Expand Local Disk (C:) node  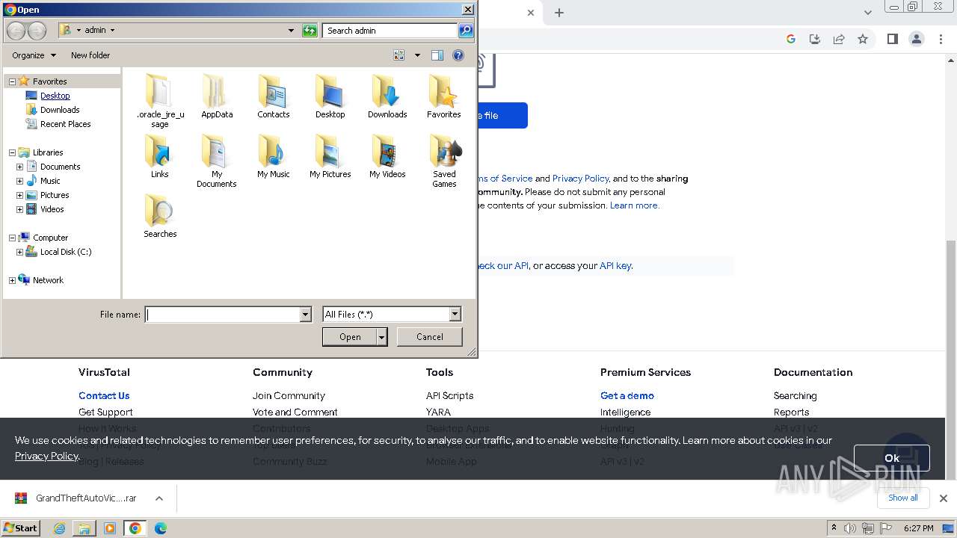(x=19, y=252)
